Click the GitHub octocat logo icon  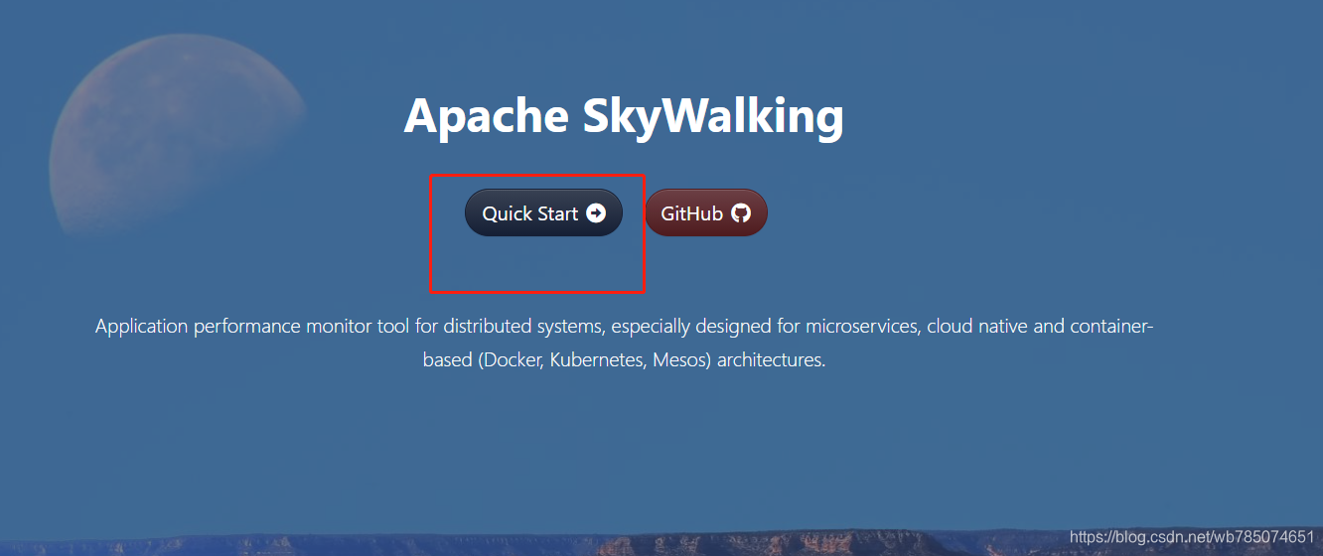pyautogui.click(x=741, y=212)
